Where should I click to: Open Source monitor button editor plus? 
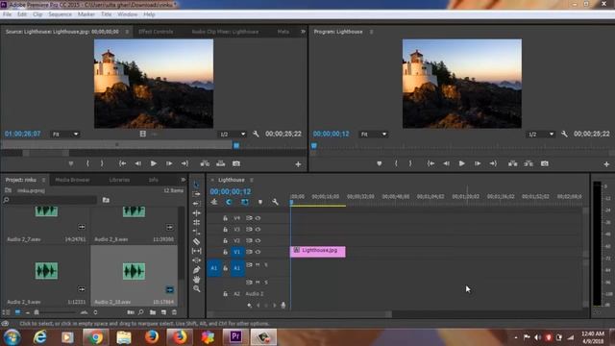(x=298, y=164)
